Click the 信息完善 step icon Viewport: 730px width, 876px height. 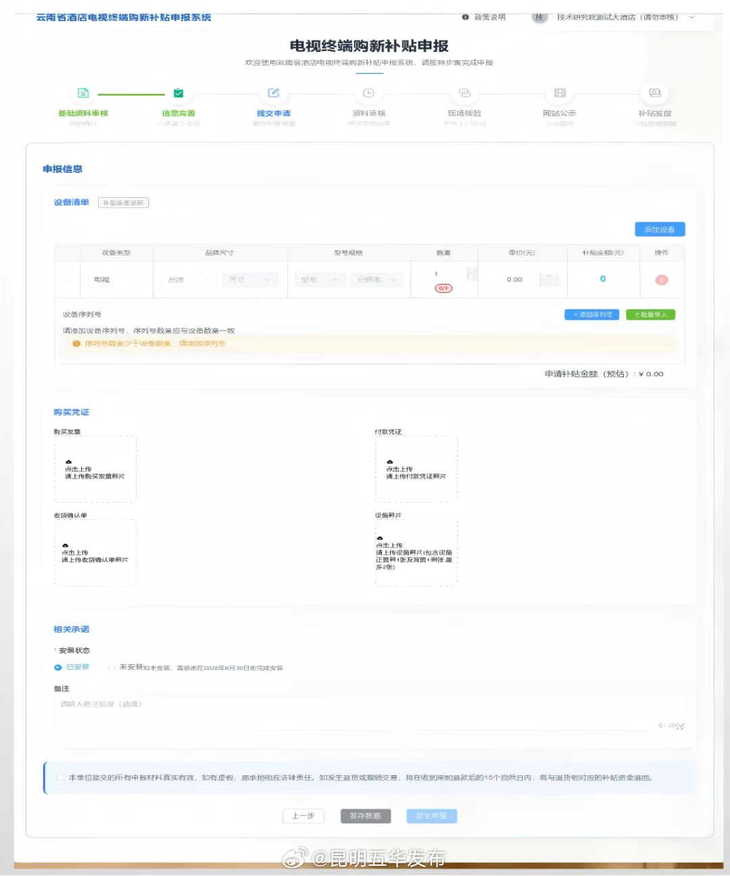coord(178,93)
